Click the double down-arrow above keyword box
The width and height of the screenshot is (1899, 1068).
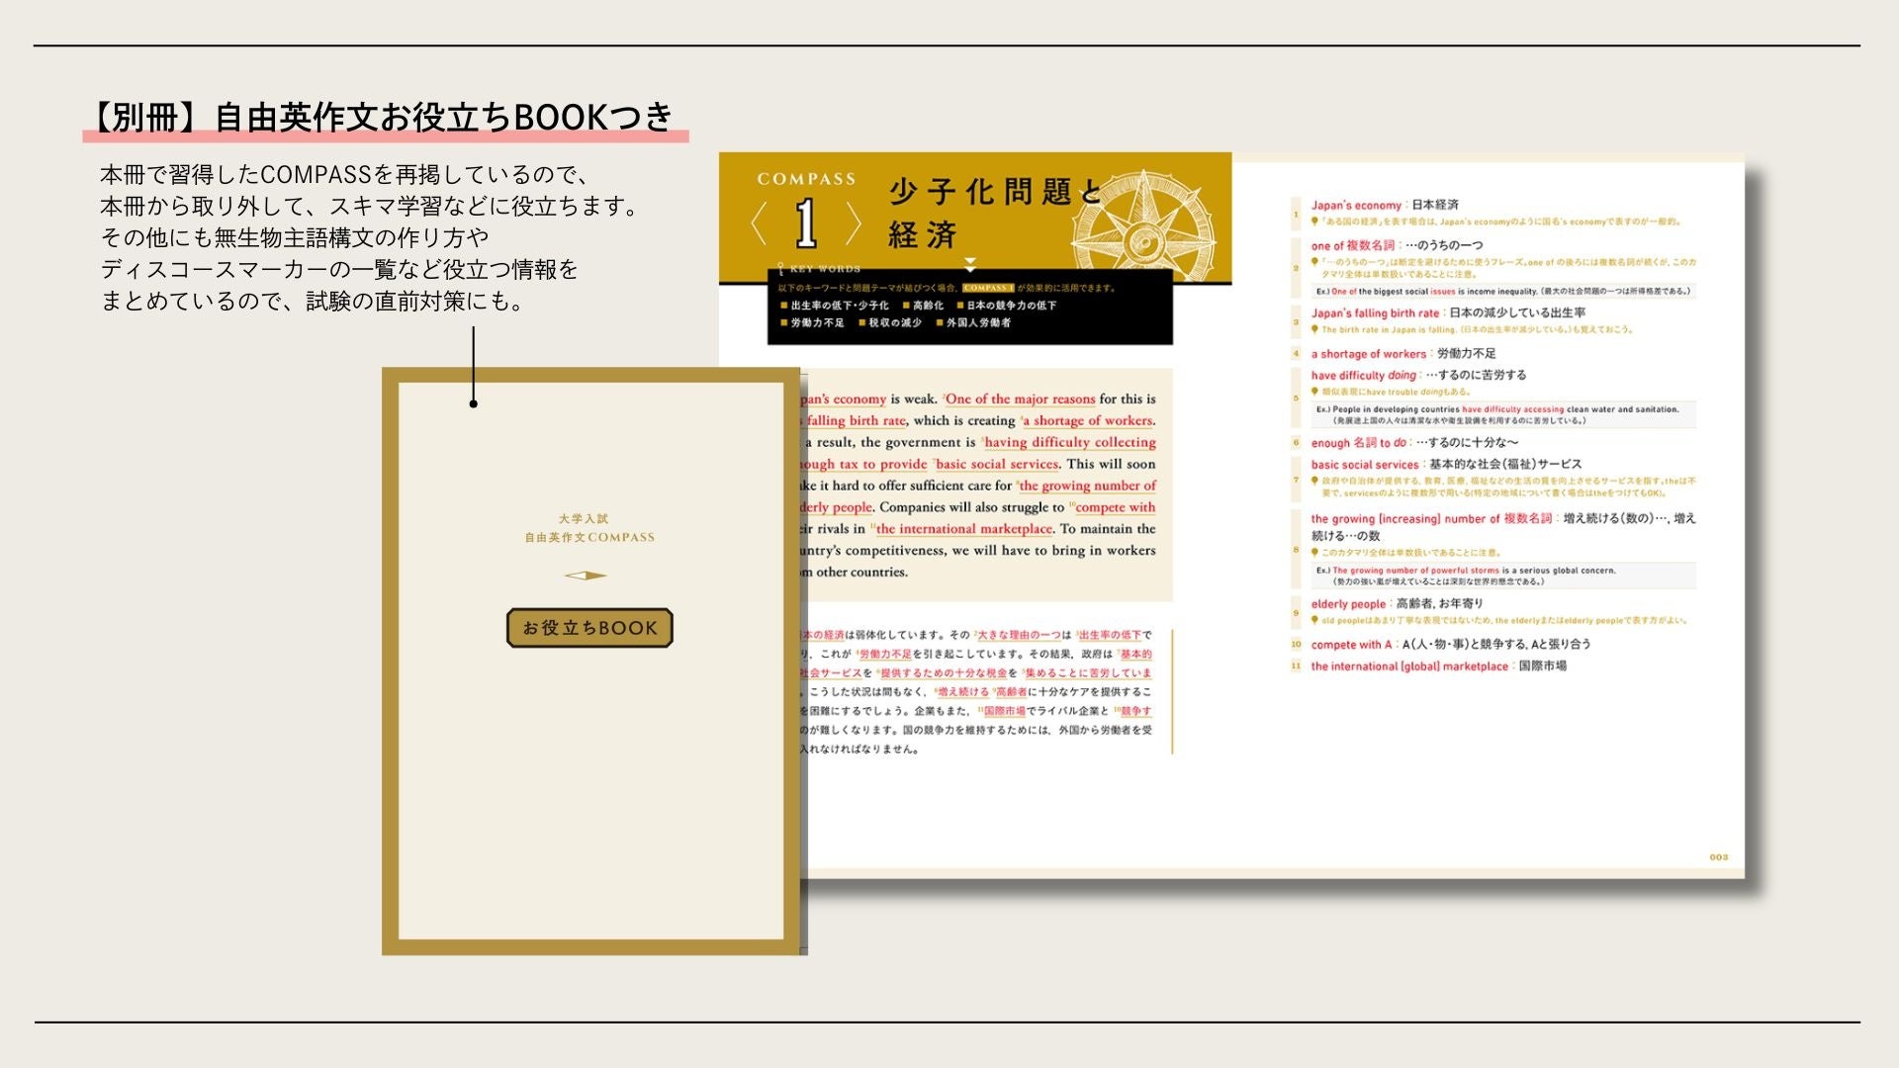[x=970, y=265]
